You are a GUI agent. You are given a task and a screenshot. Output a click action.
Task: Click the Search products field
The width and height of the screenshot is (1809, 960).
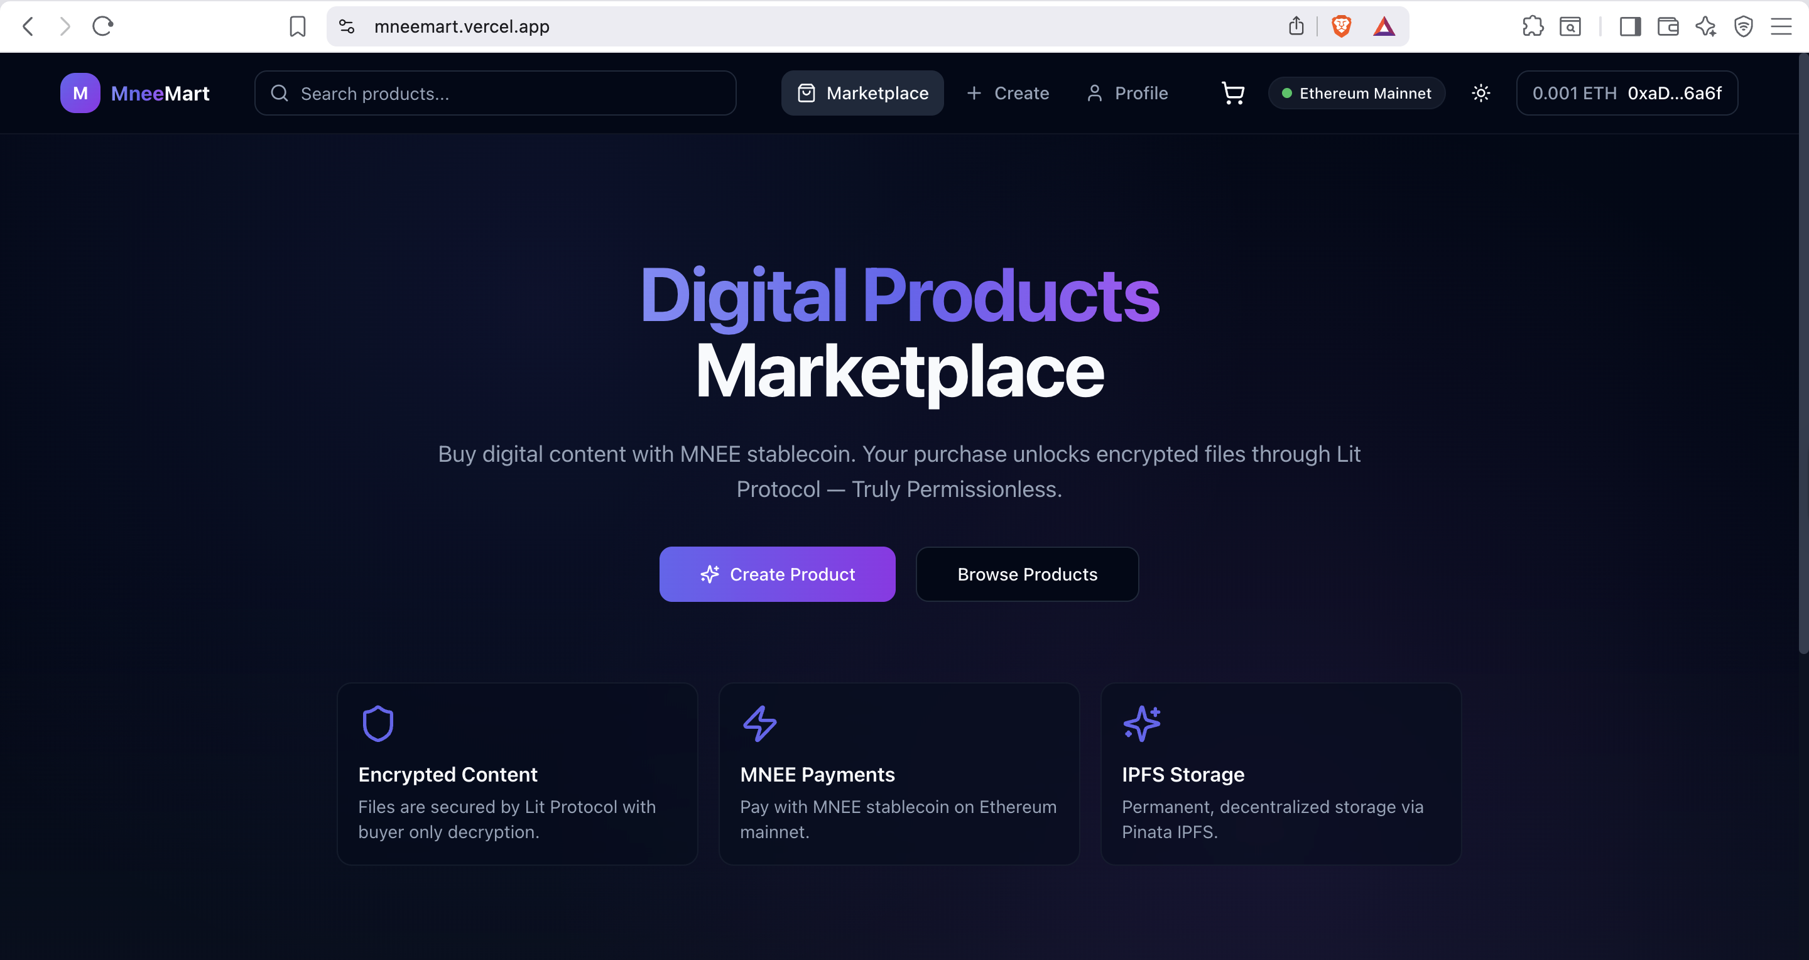tap(495, 94)
